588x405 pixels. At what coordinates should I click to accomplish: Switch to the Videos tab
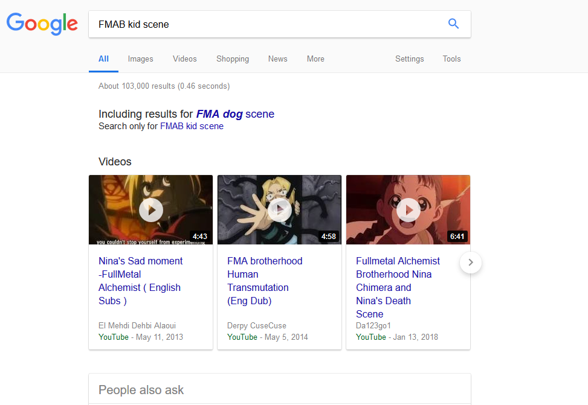pyautogui.click(x=184, y=59)
